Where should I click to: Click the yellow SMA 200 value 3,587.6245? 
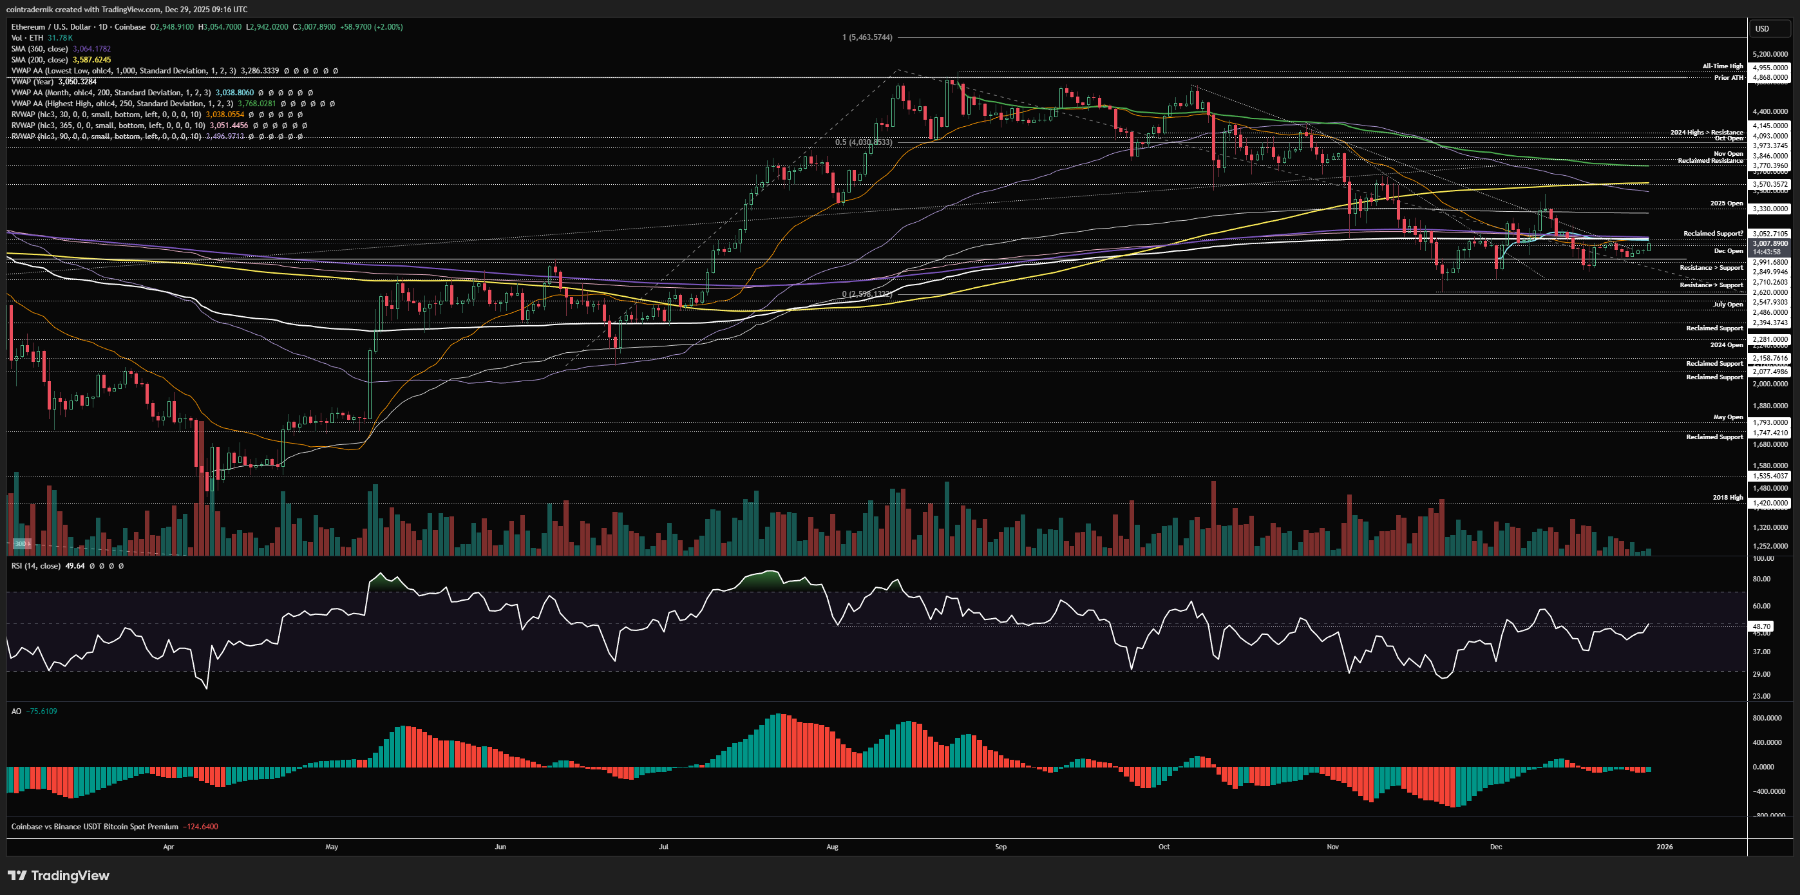(x=91, y=60)
